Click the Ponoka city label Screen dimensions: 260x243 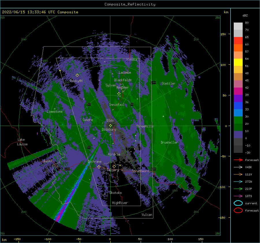click(x=132, y=60)
